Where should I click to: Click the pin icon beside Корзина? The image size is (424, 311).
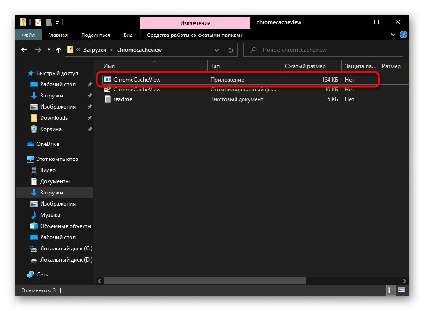click(90, 130)
